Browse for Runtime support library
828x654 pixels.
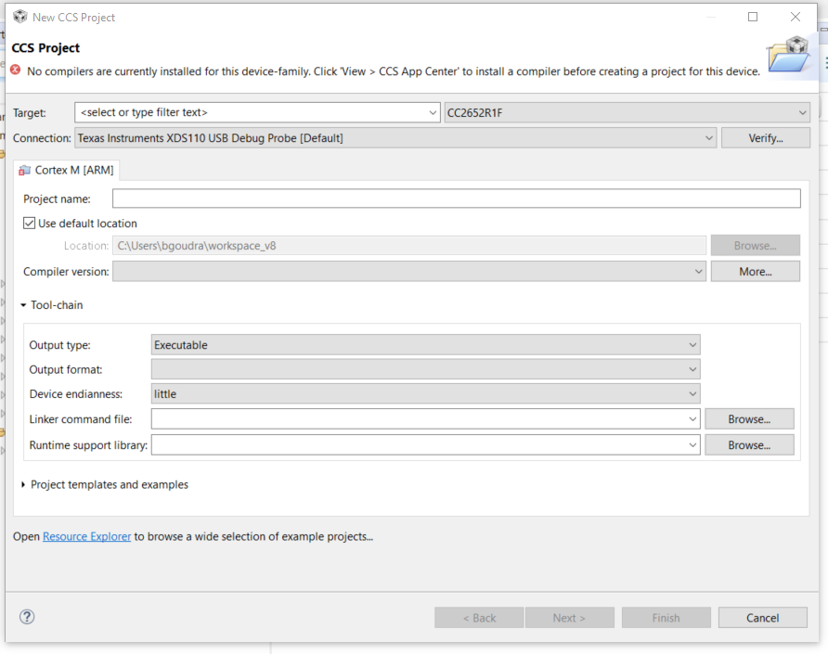click(x=749, y=445)
